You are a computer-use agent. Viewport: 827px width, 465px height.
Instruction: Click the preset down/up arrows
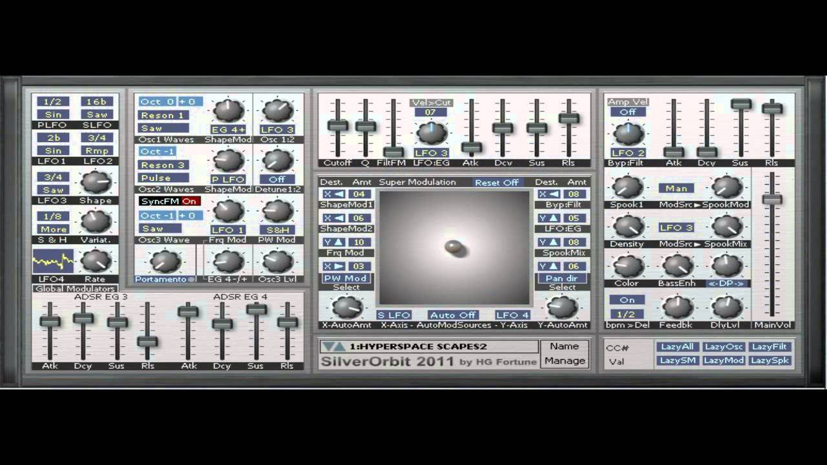pos(334,347)
